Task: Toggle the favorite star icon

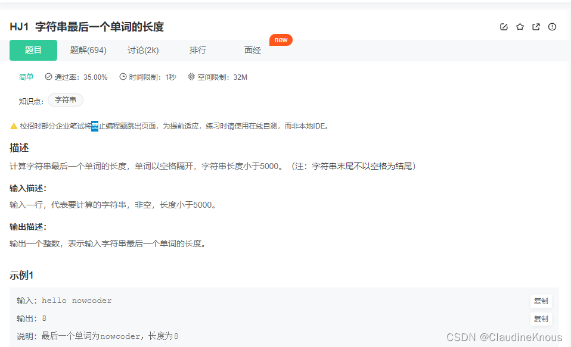Action: tap(520, 27)
